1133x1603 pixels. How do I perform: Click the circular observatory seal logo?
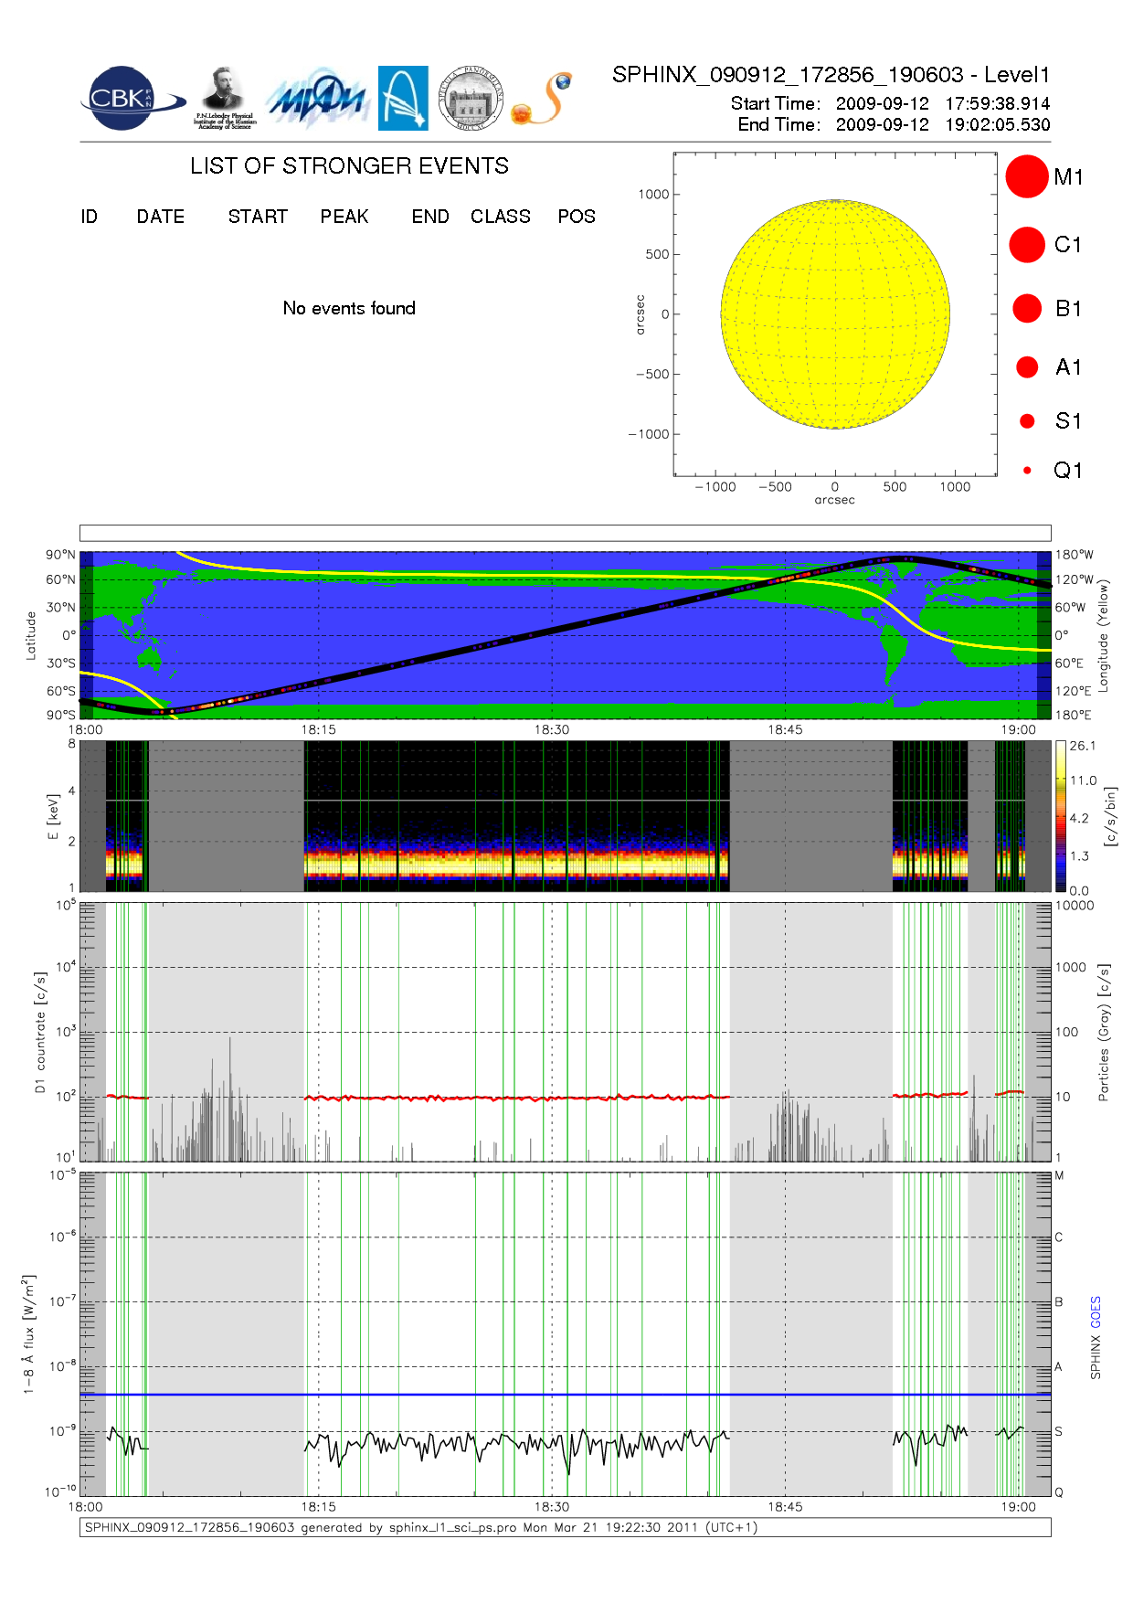471,99
